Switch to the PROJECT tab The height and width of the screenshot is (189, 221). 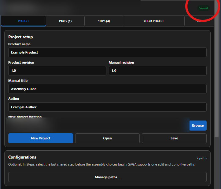[x=24, y=21]
